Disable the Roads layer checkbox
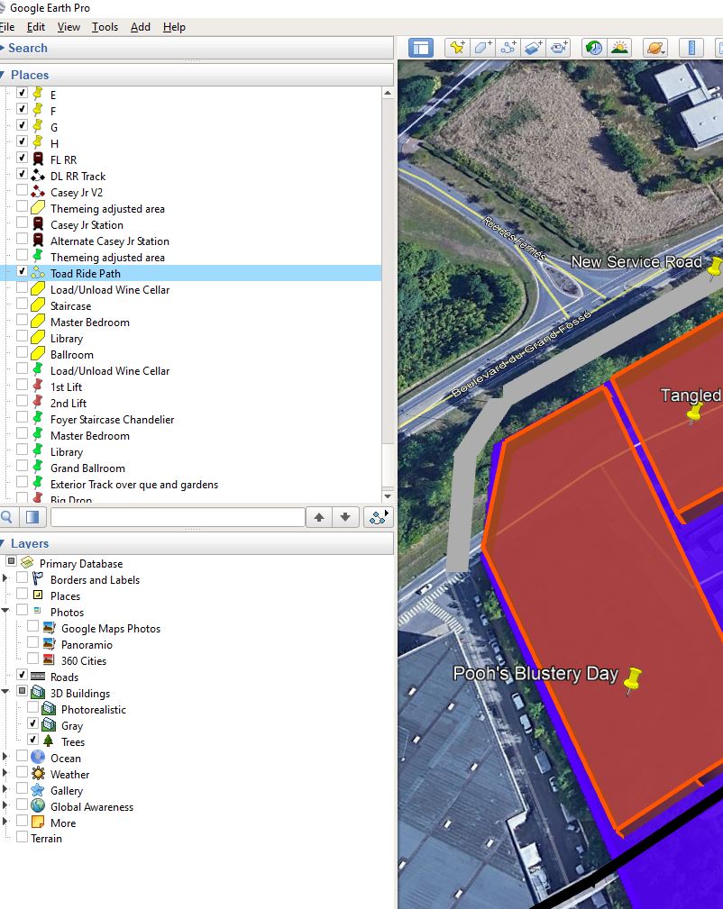The image size is (723, 909). (23, 676)
